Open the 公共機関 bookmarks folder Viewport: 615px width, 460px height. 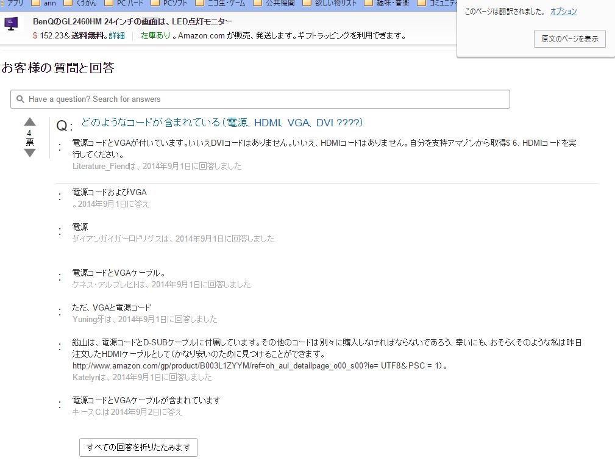pyautogui.click(x=274, y=3)
